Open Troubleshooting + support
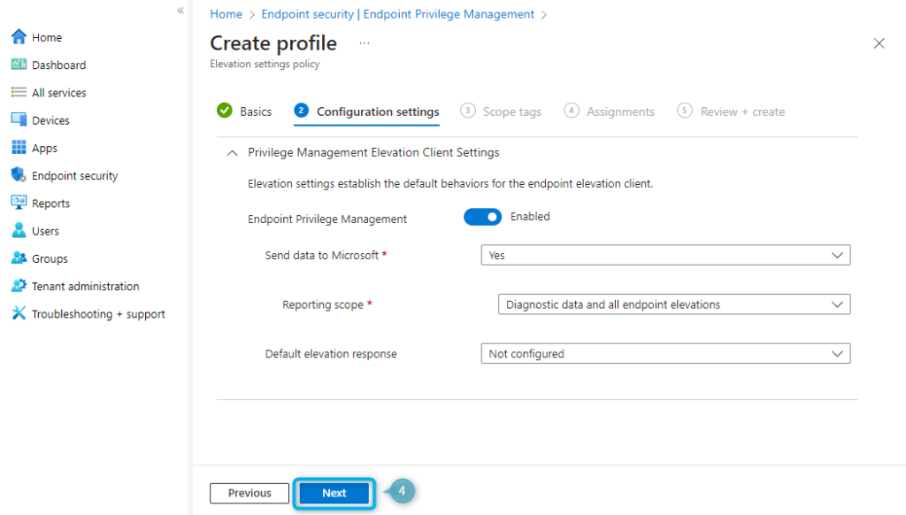Image resolution: width=906 pixels, height=515 pixels. 17,313
